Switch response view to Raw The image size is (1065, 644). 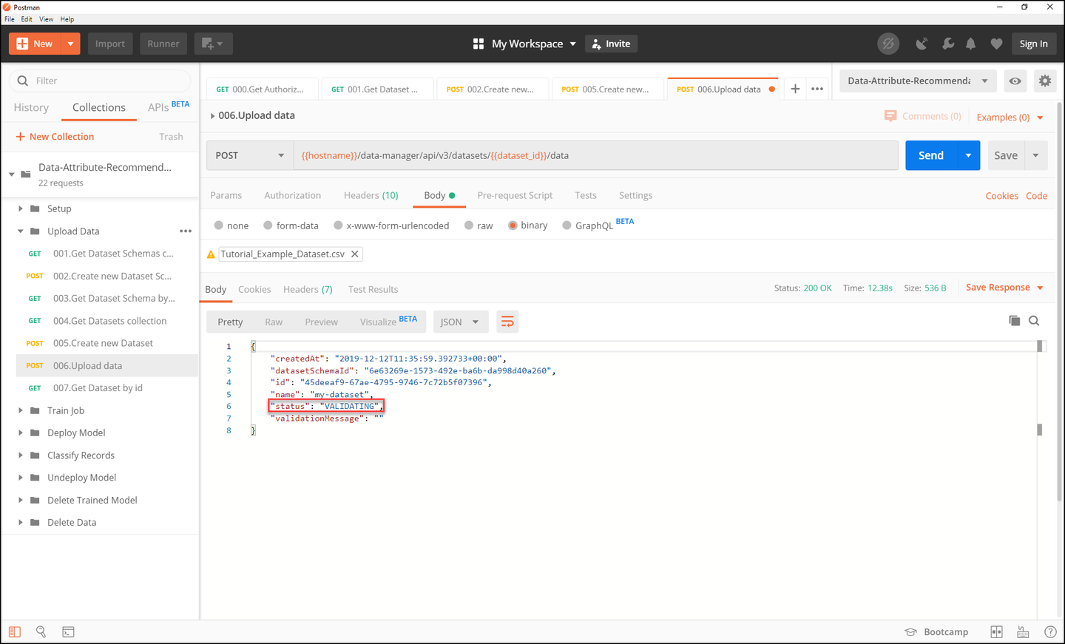coord(274,322)
